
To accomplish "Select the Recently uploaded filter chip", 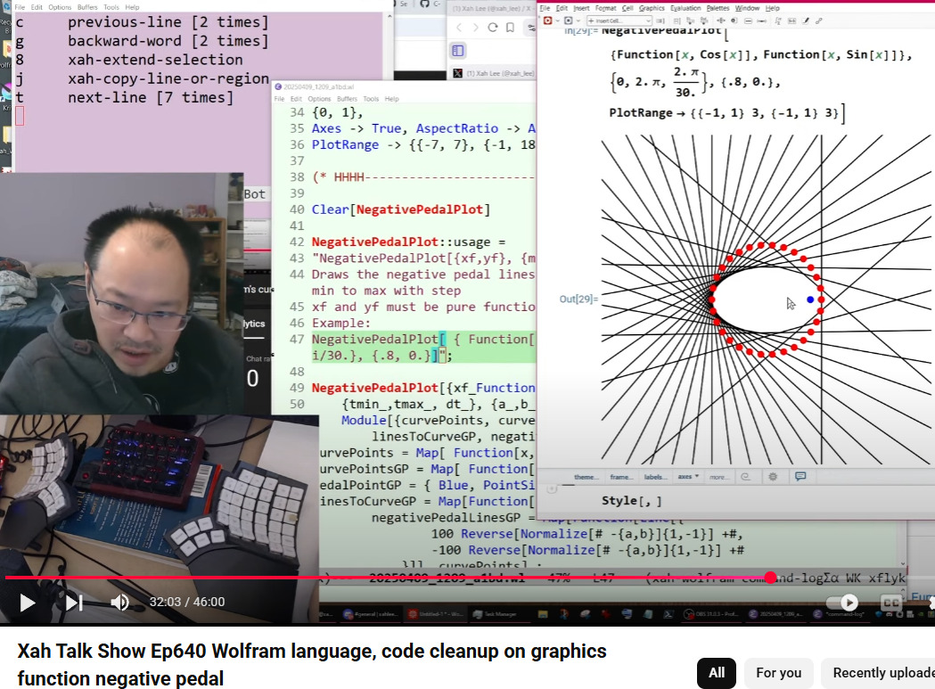I will pyautogui.click(x=880, y=673).
